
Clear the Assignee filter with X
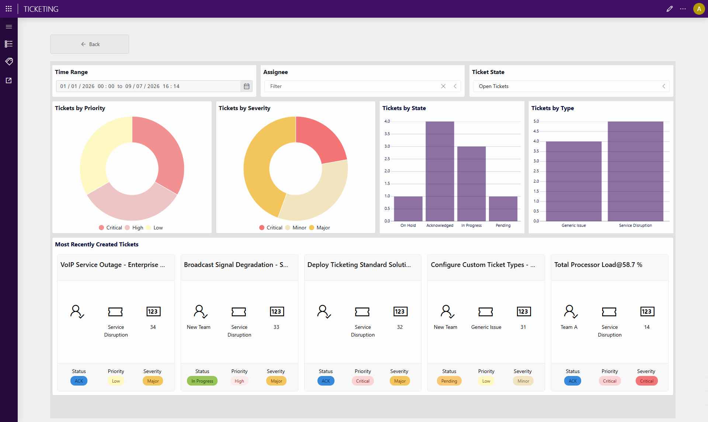tap(443, 86)
